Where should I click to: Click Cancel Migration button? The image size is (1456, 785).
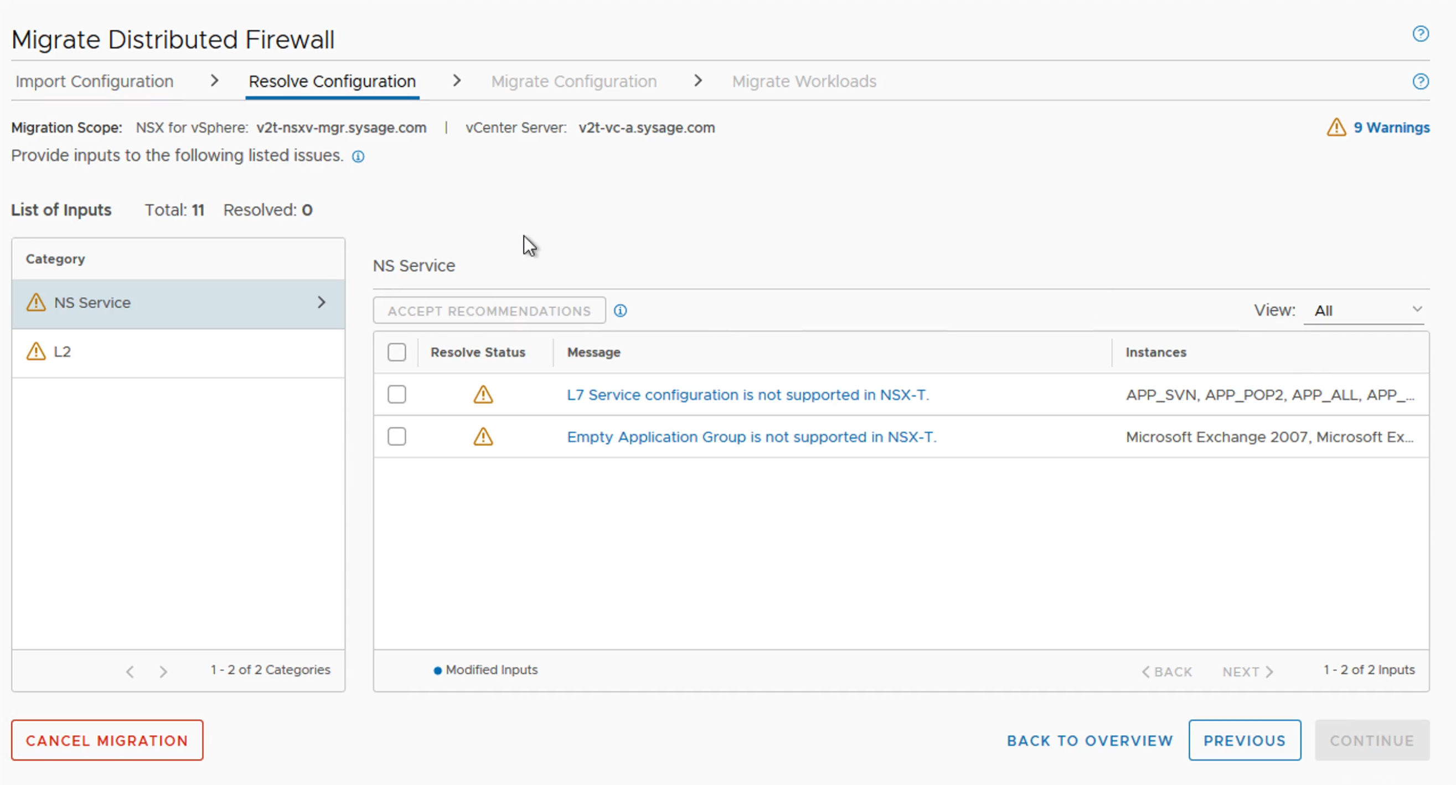point(107,740)
